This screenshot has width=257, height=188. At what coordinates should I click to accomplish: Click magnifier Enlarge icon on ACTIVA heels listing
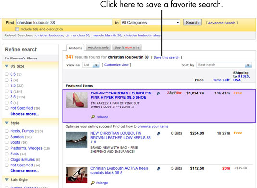click(x=93, y=183)
